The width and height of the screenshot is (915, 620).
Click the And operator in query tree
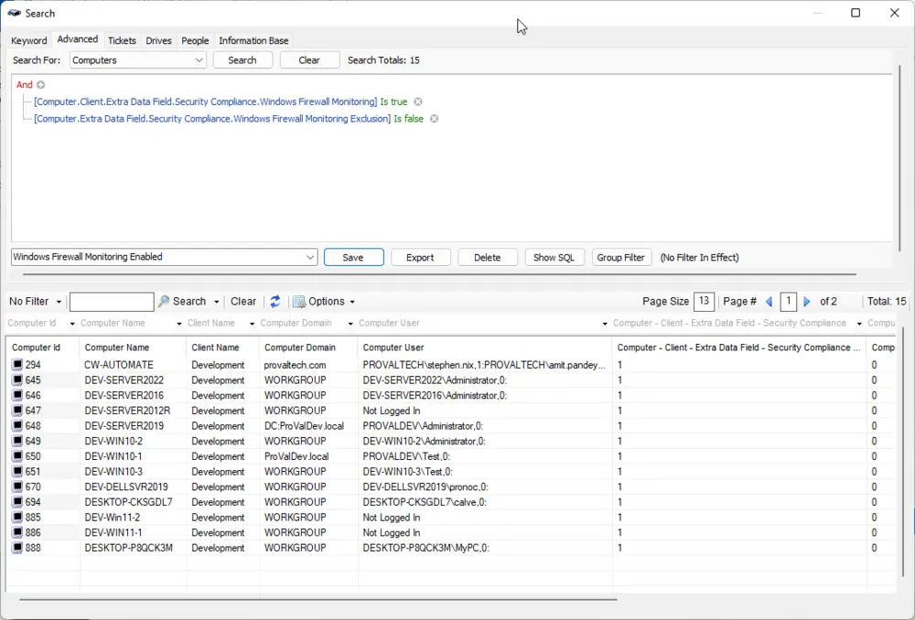coord(25,85)
